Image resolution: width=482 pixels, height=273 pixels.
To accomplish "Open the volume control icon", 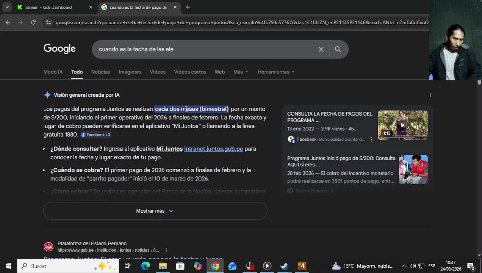I will pos(413,266).
